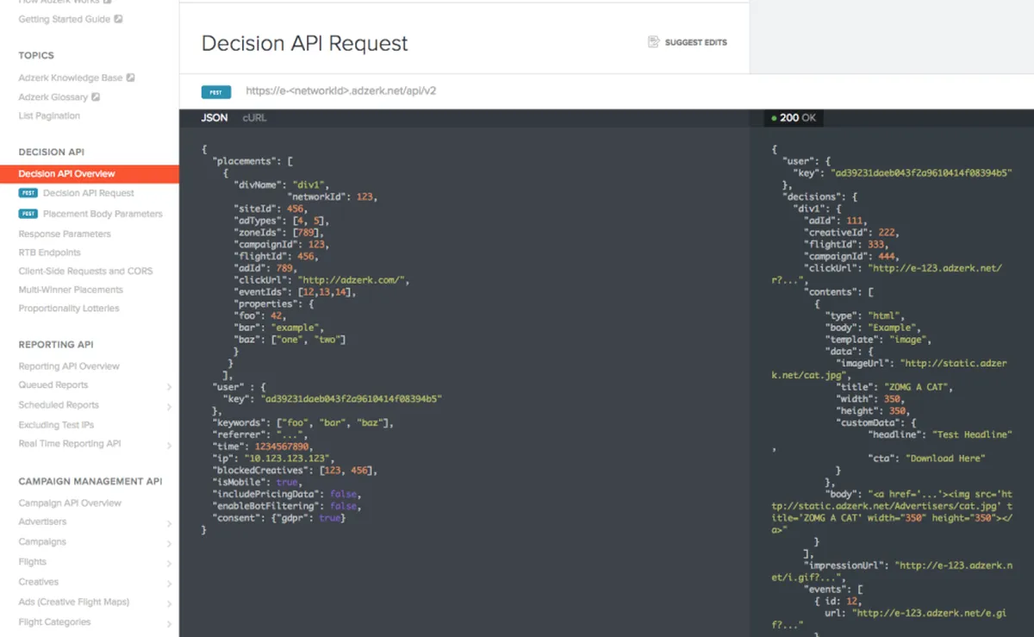Click the "ip": "10.123.123.123" line
This screenshot has width=1034, height=637.
click(x=273, y=459)
